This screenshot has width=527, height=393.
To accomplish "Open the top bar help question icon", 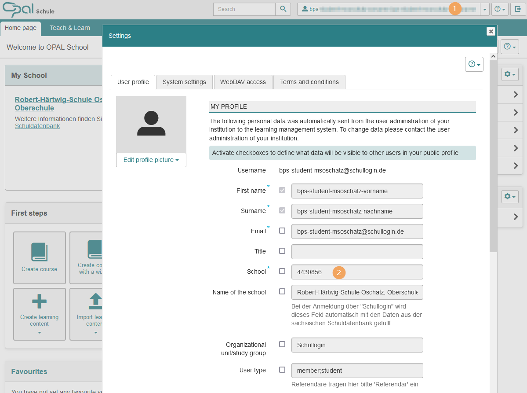I will pos(500,9).
